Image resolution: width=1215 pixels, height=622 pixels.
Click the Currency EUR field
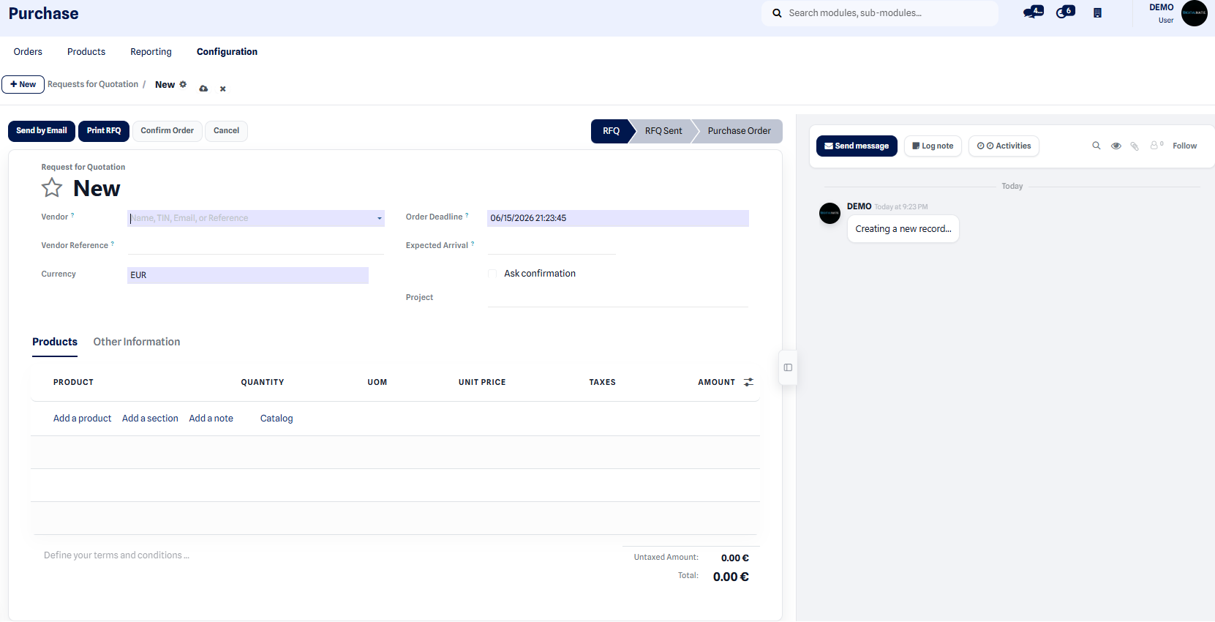(x=248, y=275)
